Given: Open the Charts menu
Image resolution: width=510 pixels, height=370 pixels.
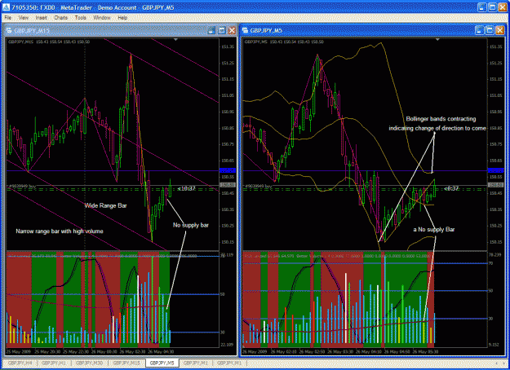Looking at the screenshot, I should (x=61, y=18).
